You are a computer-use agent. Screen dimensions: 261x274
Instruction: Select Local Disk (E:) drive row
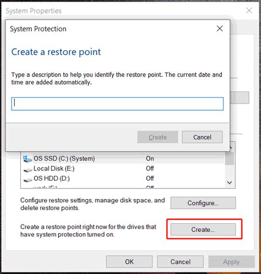tap(123, 169)
